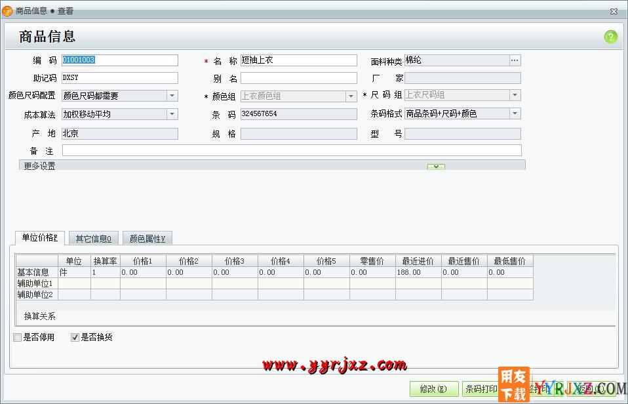This screenshot has height=404, width=628.
Task: Click the 换算率 column header
Action: click(106, 261)
